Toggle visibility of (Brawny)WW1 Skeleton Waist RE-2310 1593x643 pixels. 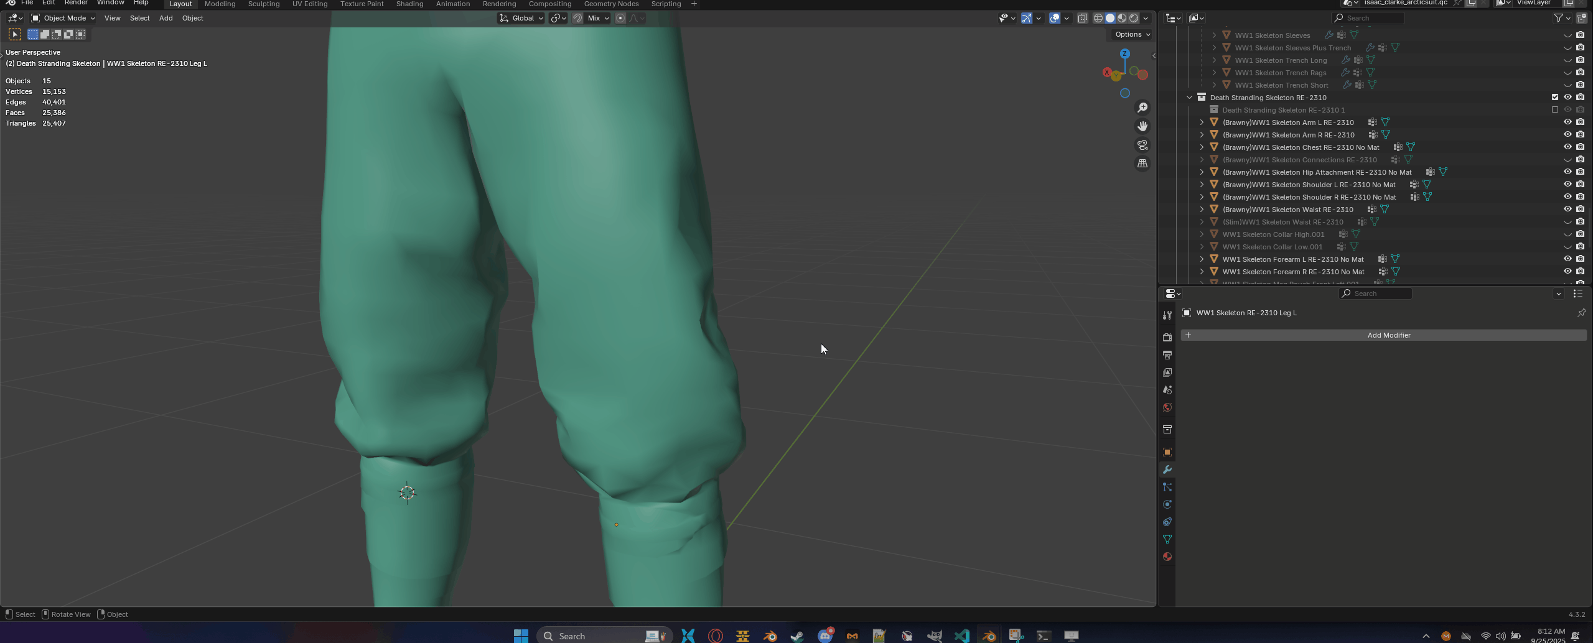pos(1567,209)
